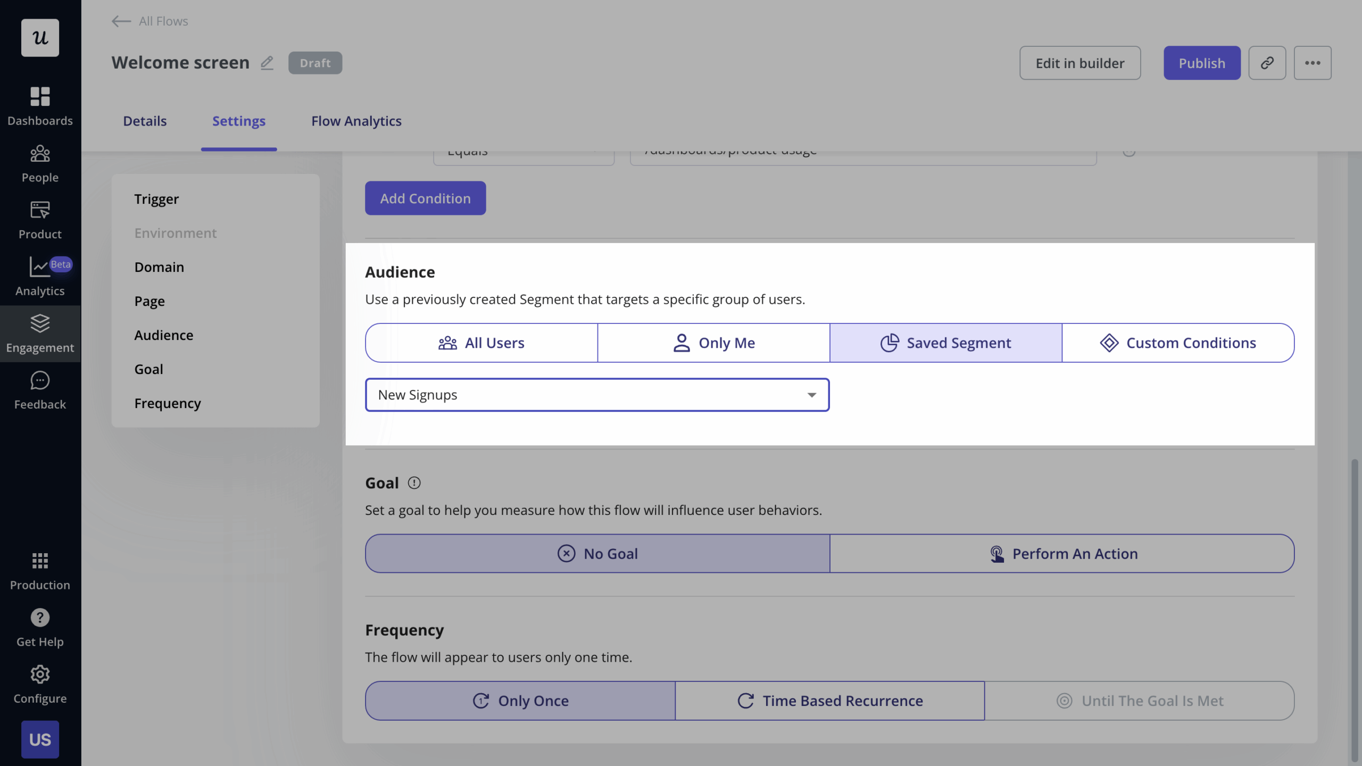Viewport: 1362px width, 766px height.
Task: Enable Time Based Recurrence frequency
Action: pyautogui.click(x=830, y=701)
